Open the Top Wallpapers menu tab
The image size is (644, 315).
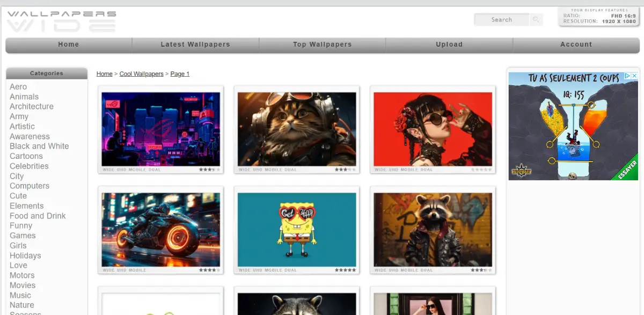click(322, 45)
